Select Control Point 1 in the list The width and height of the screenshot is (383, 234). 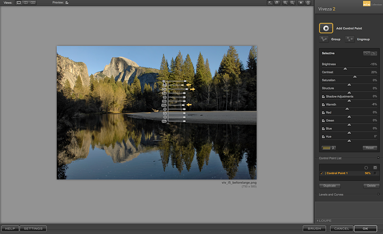338,173
